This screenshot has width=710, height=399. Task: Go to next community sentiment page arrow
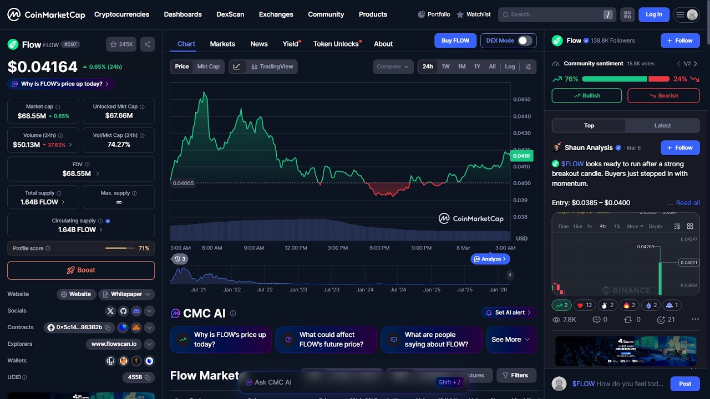tap(696, 64)
